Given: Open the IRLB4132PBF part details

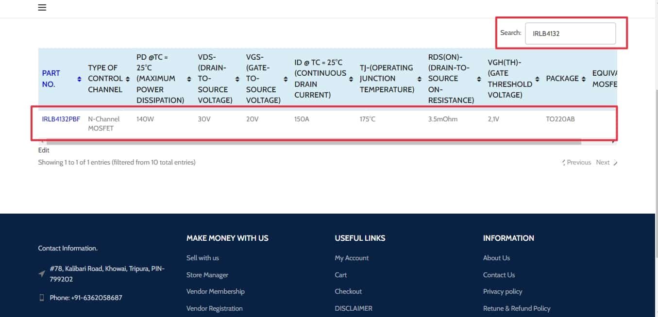Looking at the screenshot, I should pyautogui.click(x=61, y=118).
